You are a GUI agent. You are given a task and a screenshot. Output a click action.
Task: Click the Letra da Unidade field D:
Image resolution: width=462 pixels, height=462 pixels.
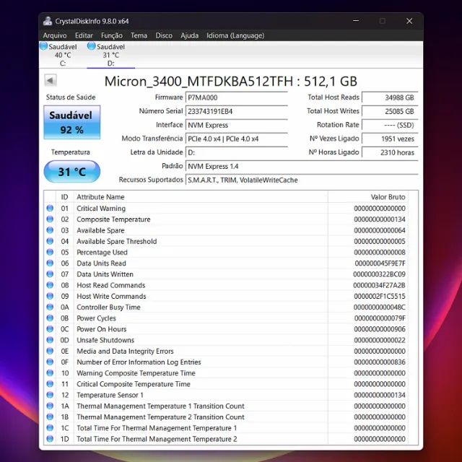pos(237,152)
